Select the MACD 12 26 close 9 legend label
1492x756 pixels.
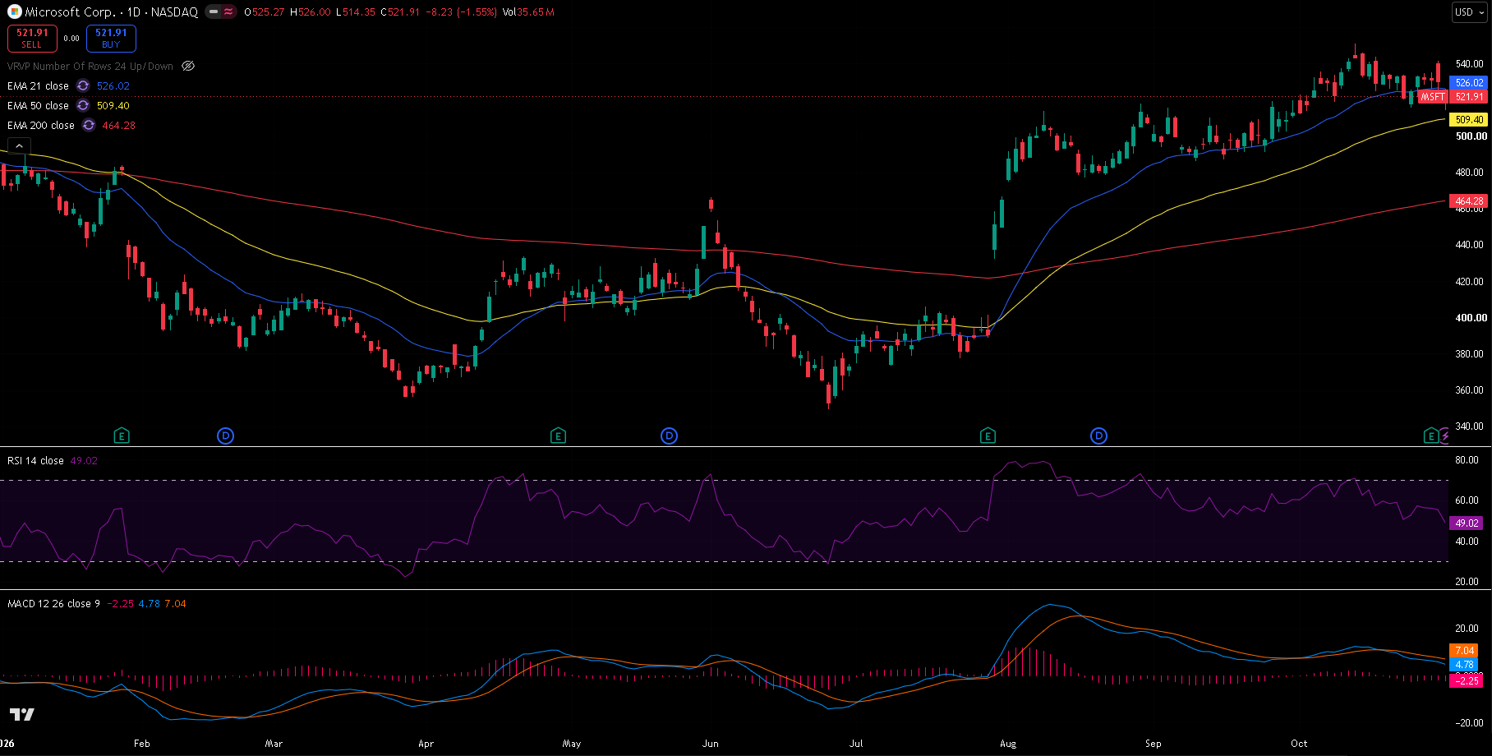pos(53,603)
